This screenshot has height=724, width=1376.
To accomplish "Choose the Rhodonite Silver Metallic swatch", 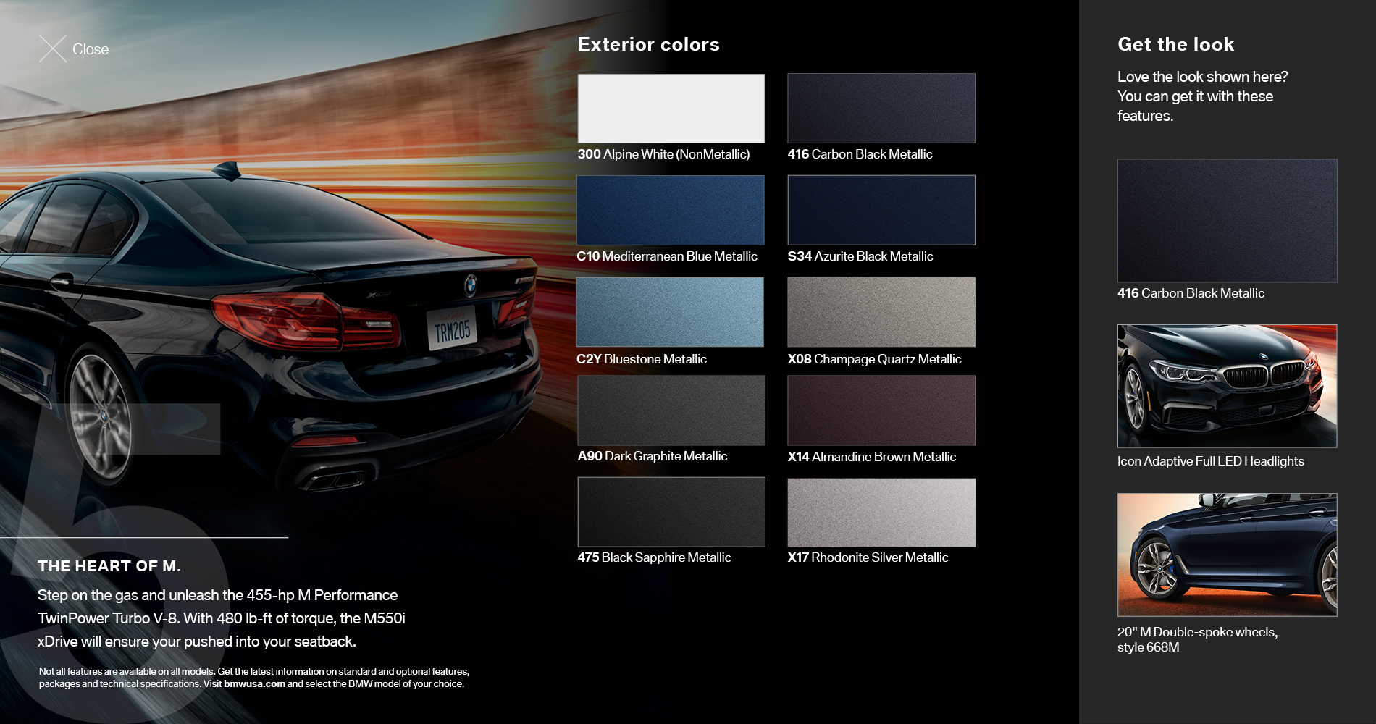I will (881, 513).
